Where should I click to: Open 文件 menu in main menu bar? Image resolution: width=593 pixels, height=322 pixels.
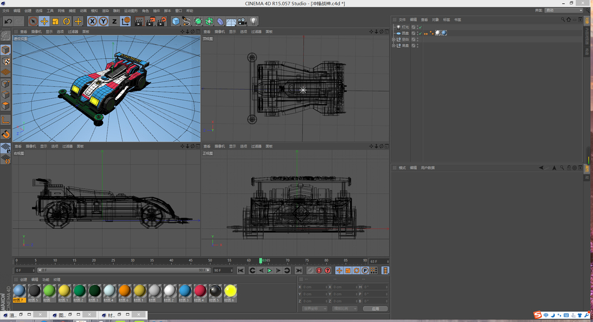click(6, 11)
